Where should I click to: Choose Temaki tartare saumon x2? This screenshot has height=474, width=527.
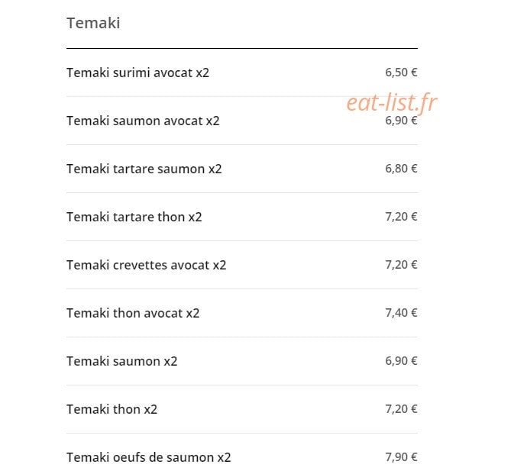point(242,169)
